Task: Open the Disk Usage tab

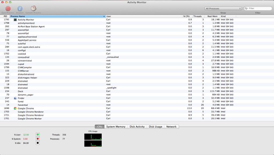Action: point(155,127)
